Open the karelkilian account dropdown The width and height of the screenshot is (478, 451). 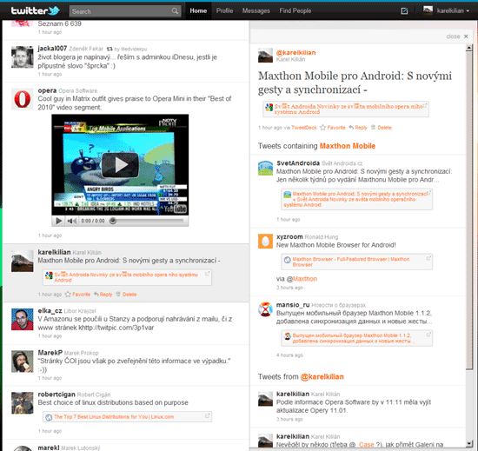click(x=453, y=11)
